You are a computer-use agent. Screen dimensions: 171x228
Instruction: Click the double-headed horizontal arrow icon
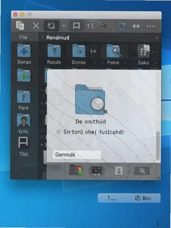pos(136,26)
